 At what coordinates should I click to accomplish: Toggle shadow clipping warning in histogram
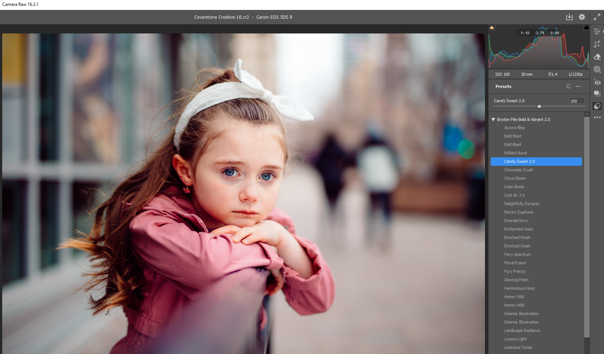[x=492, y=28]
